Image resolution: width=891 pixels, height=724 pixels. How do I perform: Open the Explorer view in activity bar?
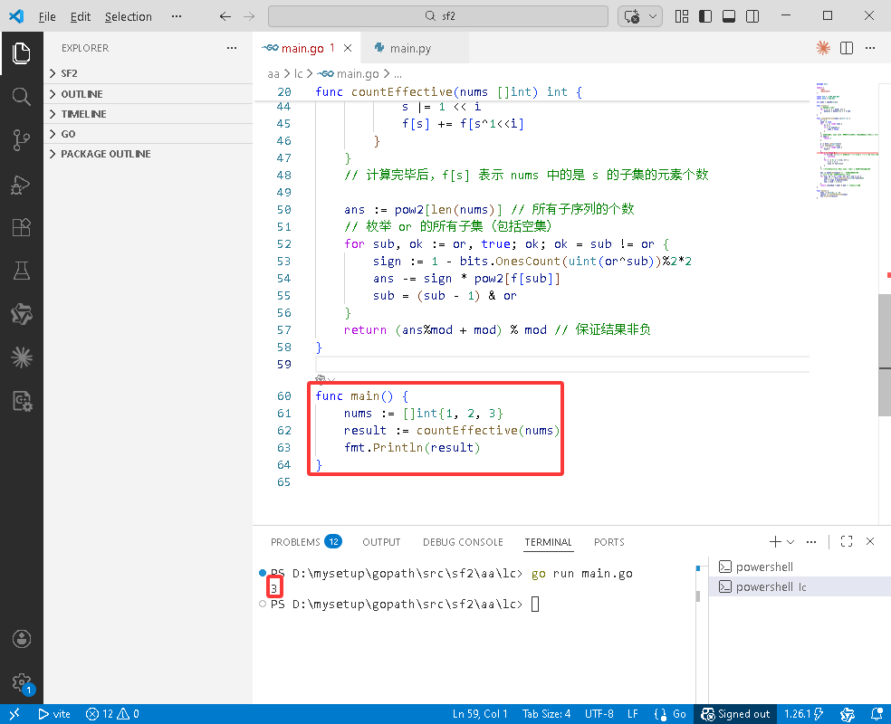click(x=22, y=53)
